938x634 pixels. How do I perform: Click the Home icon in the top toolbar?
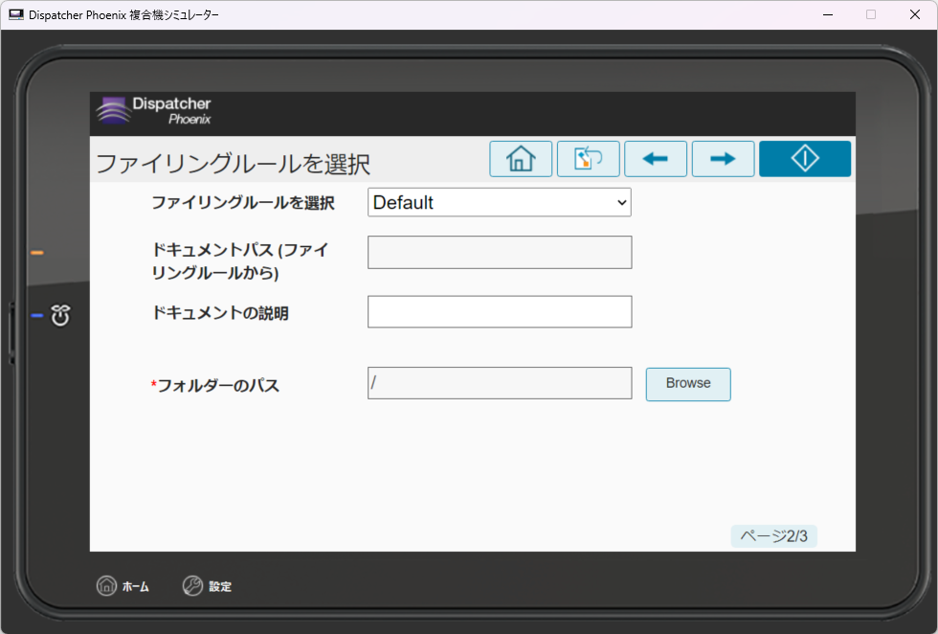pos(521,159)
